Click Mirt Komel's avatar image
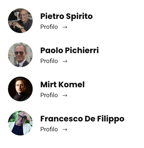Screen dimensions: 144x148 (20, 89)
